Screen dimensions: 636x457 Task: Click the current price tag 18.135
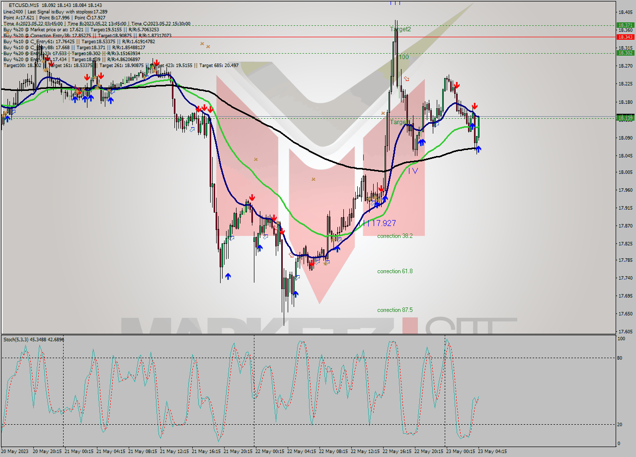click(625, 118)
